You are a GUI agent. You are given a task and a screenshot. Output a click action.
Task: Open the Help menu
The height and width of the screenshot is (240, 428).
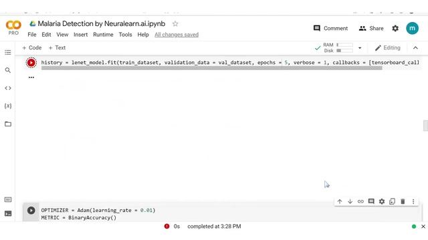click(143, 35)
